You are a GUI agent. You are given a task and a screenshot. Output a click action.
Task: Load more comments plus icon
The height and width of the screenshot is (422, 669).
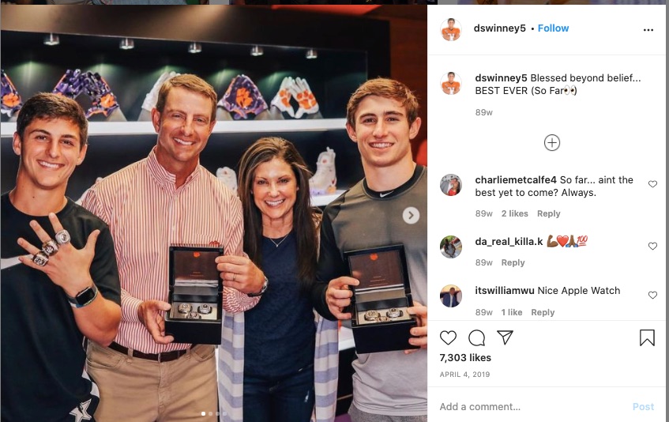(x=551, y=143)
